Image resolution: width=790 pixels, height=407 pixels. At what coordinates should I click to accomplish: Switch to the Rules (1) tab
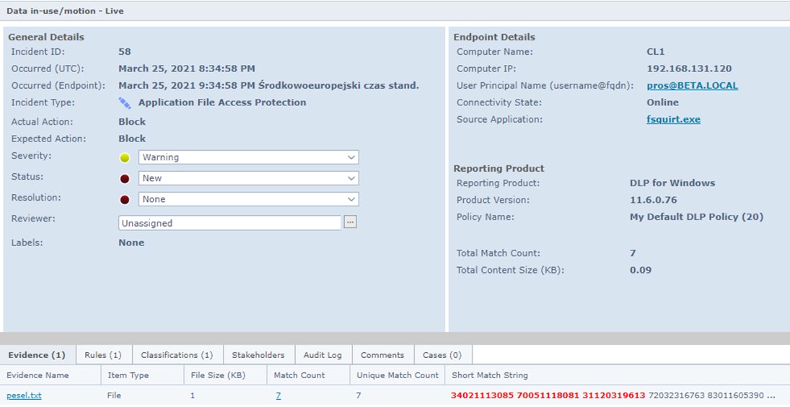pos(103,355)
